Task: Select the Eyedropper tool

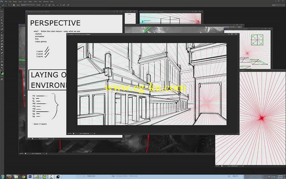Action: [x=2, y=26]
